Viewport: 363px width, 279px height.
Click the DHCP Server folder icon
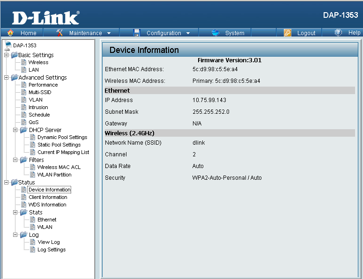point(23,130)
